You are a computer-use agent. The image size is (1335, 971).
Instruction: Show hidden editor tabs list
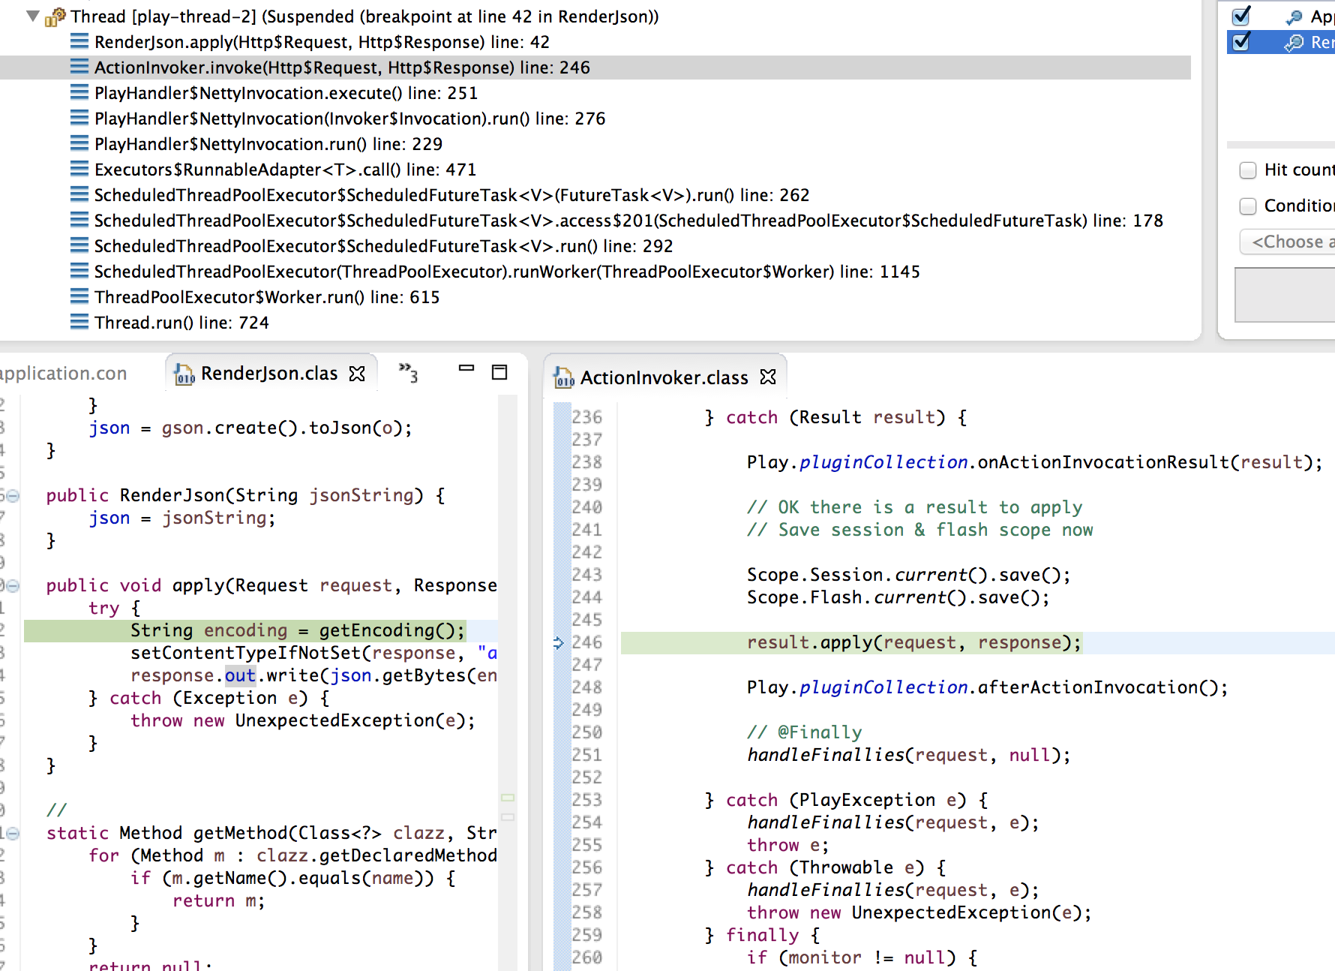coord(408,372)
